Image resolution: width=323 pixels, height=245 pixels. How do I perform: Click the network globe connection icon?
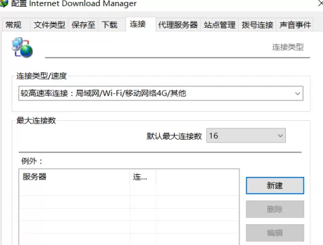pos(22,47)
